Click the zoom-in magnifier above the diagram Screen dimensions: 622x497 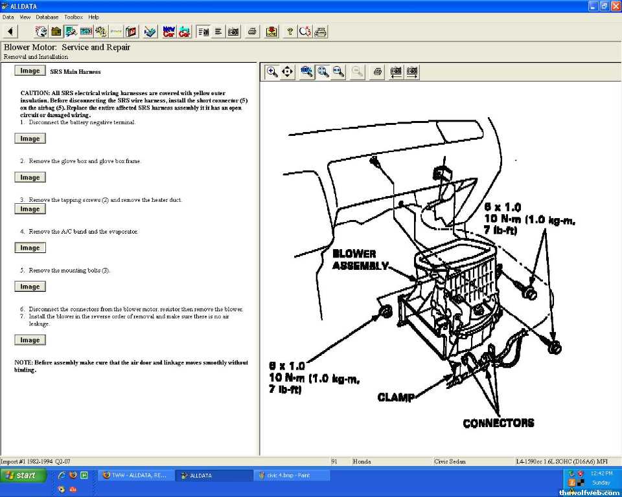point(272,72)
